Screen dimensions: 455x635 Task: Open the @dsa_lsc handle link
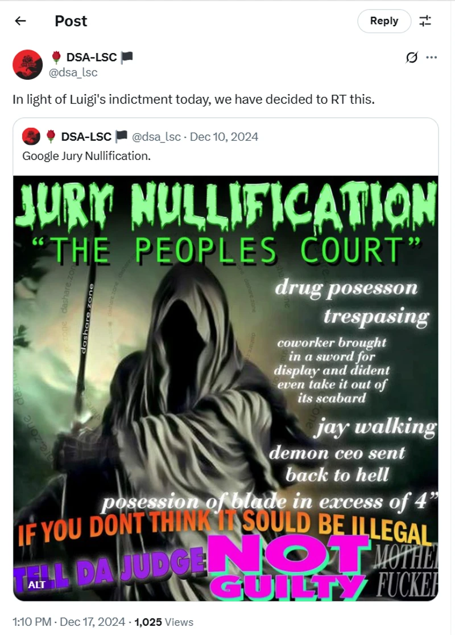pos(73,72)
